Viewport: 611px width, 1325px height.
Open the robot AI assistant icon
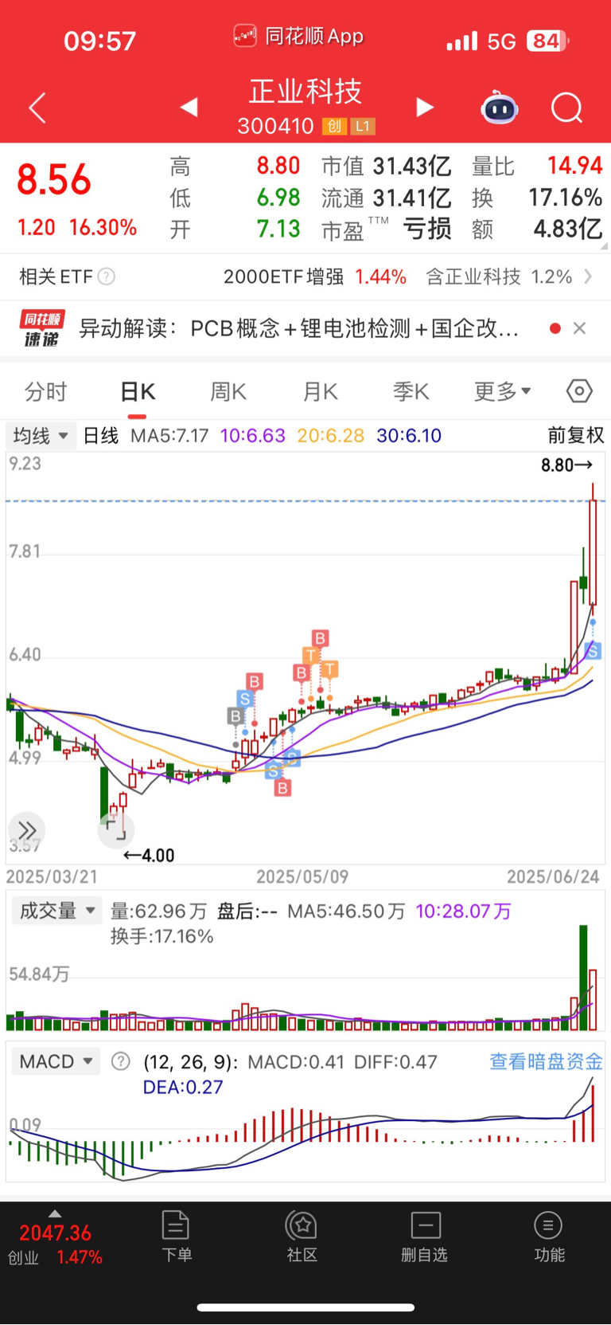click(500, 108)
